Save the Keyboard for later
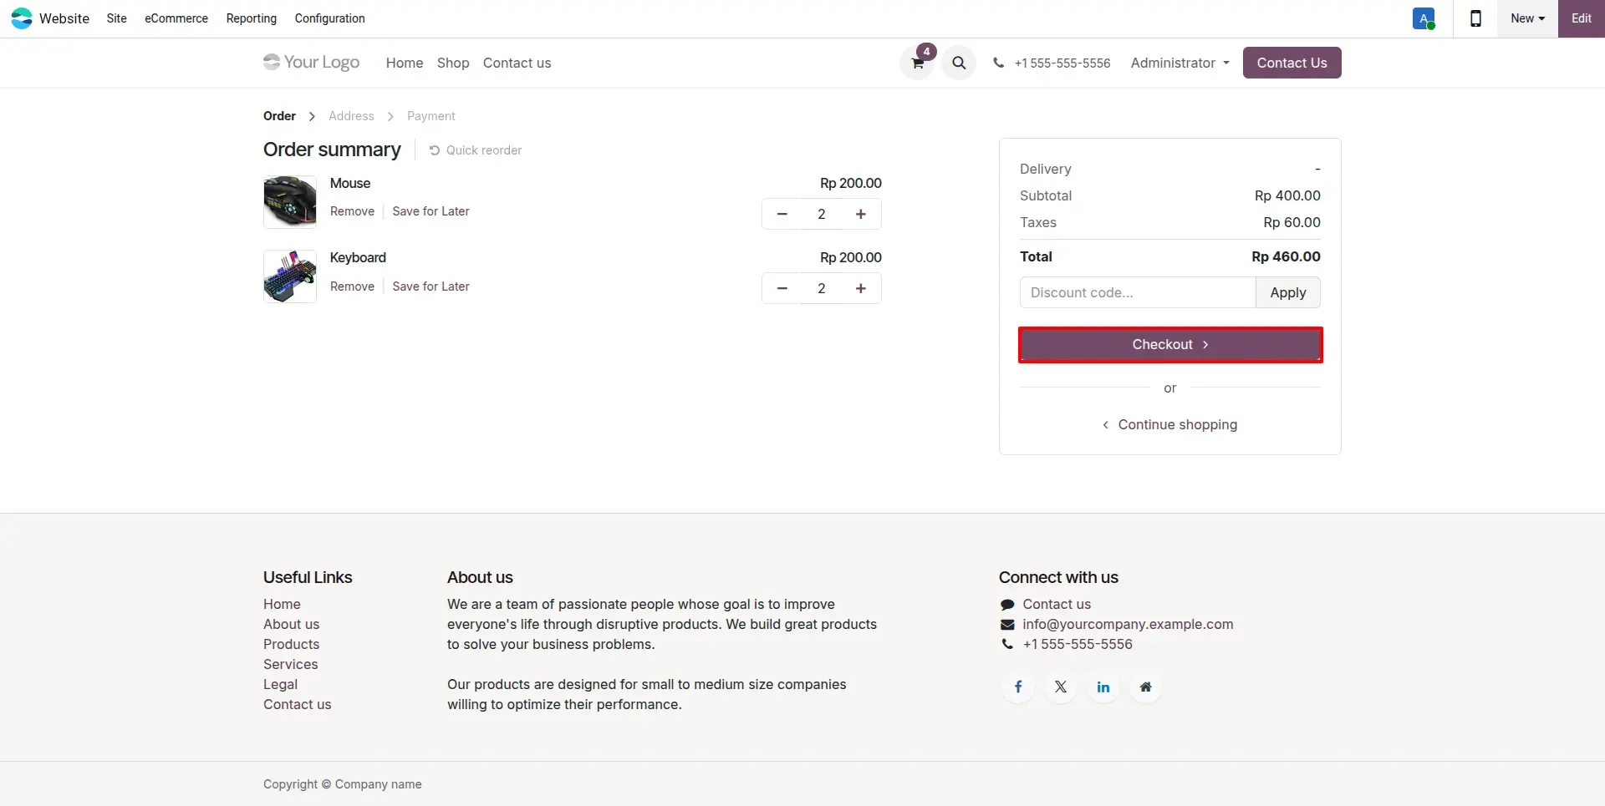1605x806 pixels. click(x=431, y=286)
